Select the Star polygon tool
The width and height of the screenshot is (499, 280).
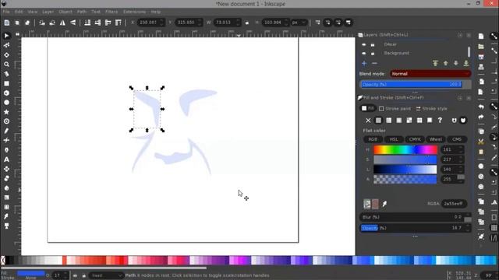click(6, 112)
